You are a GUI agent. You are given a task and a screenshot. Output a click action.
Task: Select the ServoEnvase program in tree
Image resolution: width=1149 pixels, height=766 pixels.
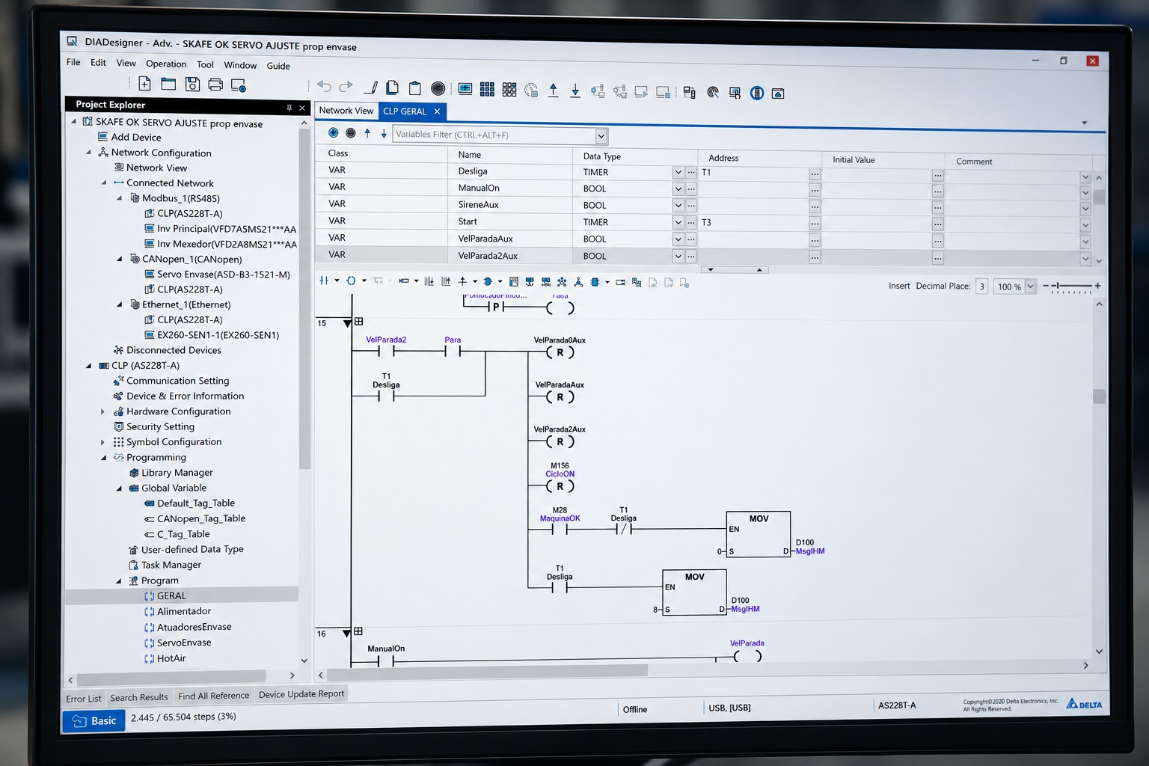tap(184, 643)
